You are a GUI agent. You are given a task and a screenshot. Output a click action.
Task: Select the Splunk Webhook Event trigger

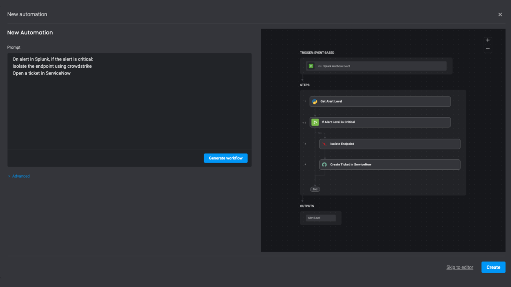click(376, 66)
